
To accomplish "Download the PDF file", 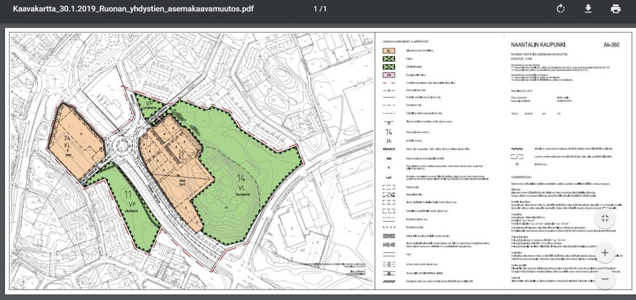I will point(588,9).
